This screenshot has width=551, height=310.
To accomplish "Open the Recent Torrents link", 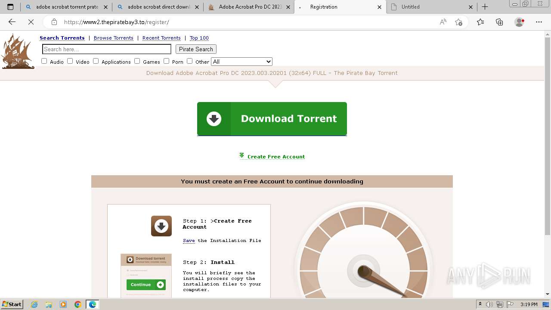I will [161, 38].
